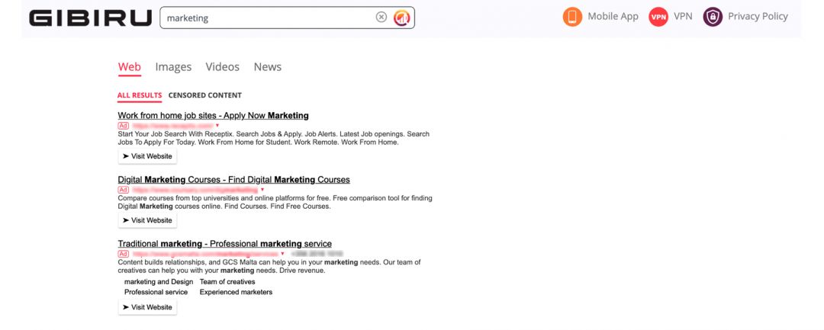Click Visit Website under Work from home ad
Image resolution: width=824 pixels, height=330 pixels.
[147, 156]
